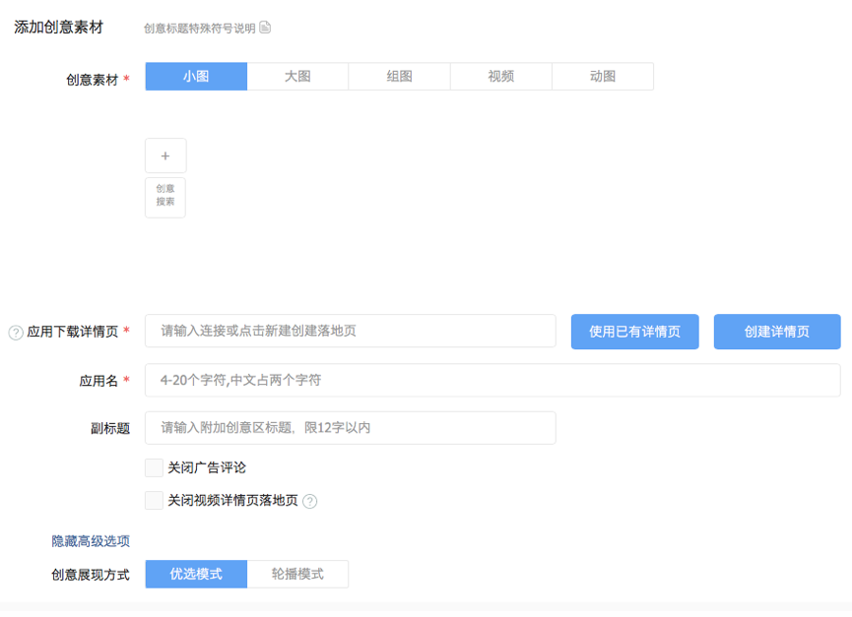The width and height of the screenshot is (852, 617).
Task: Choose the 动图 material tab
Action: [x=602, y=77]
